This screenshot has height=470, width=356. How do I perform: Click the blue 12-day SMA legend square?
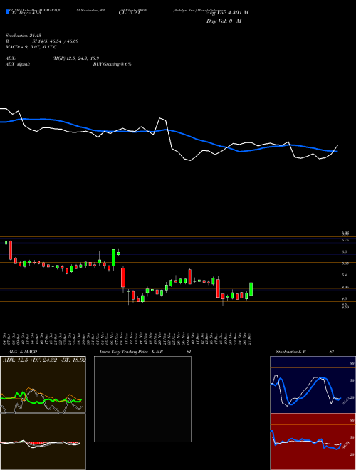click(7, 12)
